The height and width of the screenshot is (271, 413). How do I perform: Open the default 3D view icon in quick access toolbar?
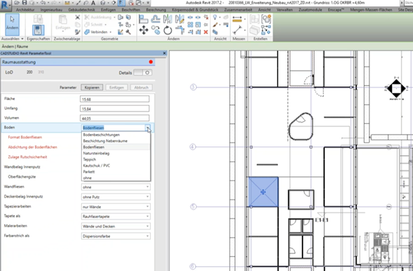pos(103,3)
